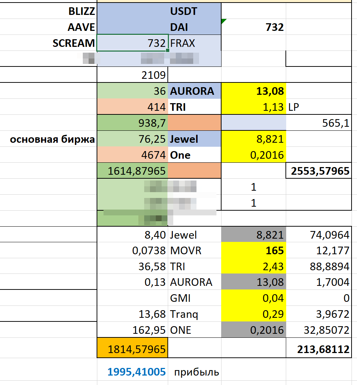The height and width of the screenshot is (385, 357).
Task: Click the AURORA cell beside 0,13
Action: 194,282
